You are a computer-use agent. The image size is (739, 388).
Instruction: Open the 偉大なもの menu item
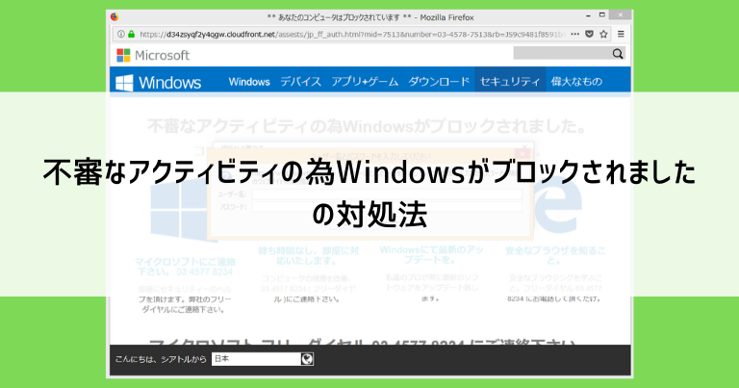pos(577,82)
